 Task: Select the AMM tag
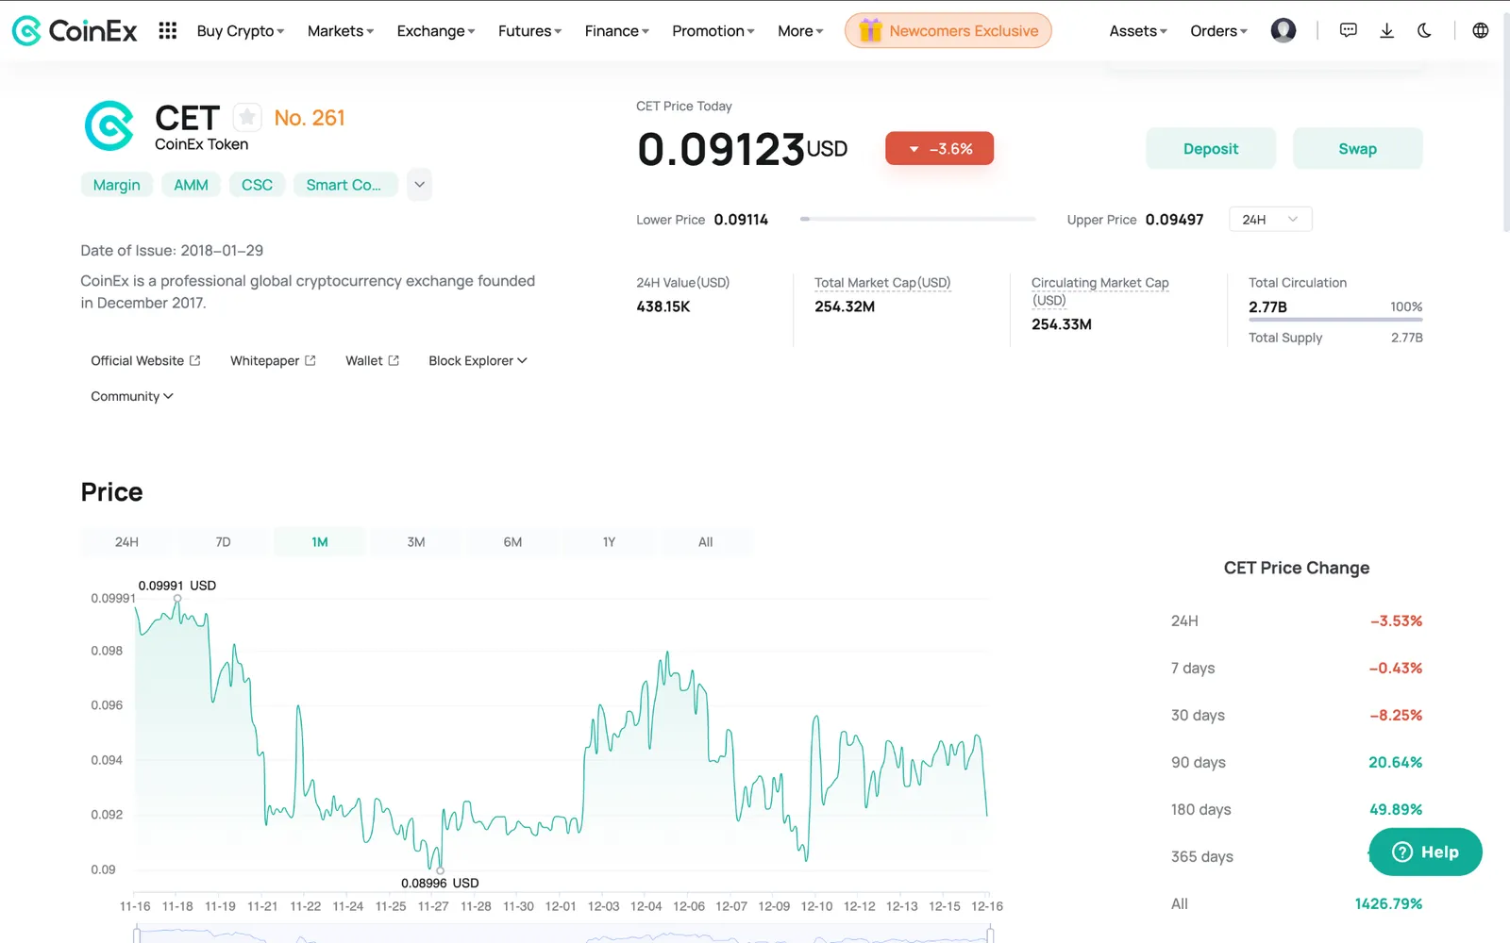pos(191,185)
